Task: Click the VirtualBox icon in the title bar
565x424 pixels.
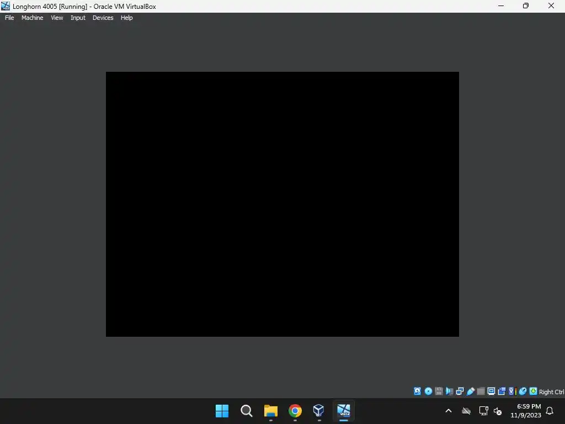Action: 6,6
